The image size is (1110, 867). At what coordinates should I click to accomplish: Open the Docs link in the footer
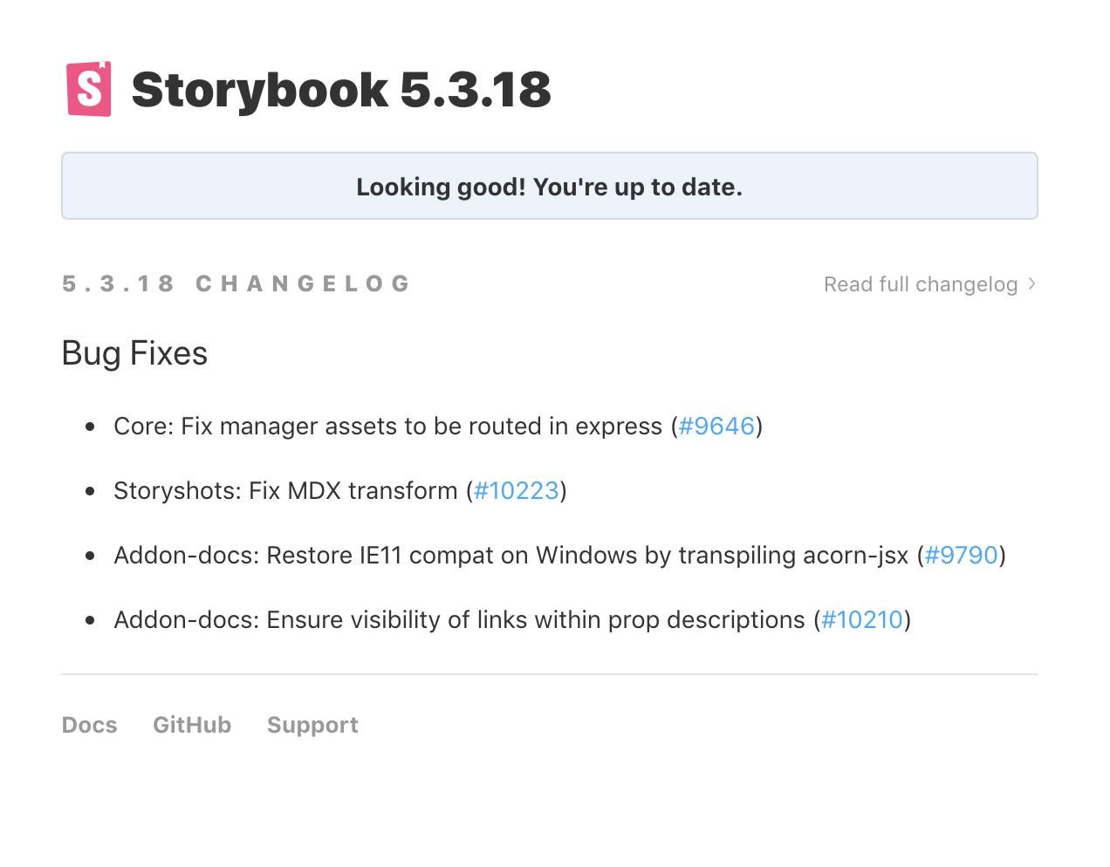89,724
